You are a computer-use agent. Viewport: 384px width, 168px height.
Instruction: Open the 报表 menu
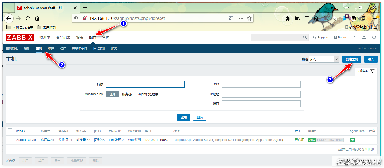pyautogui.click(x=80, y=37)
